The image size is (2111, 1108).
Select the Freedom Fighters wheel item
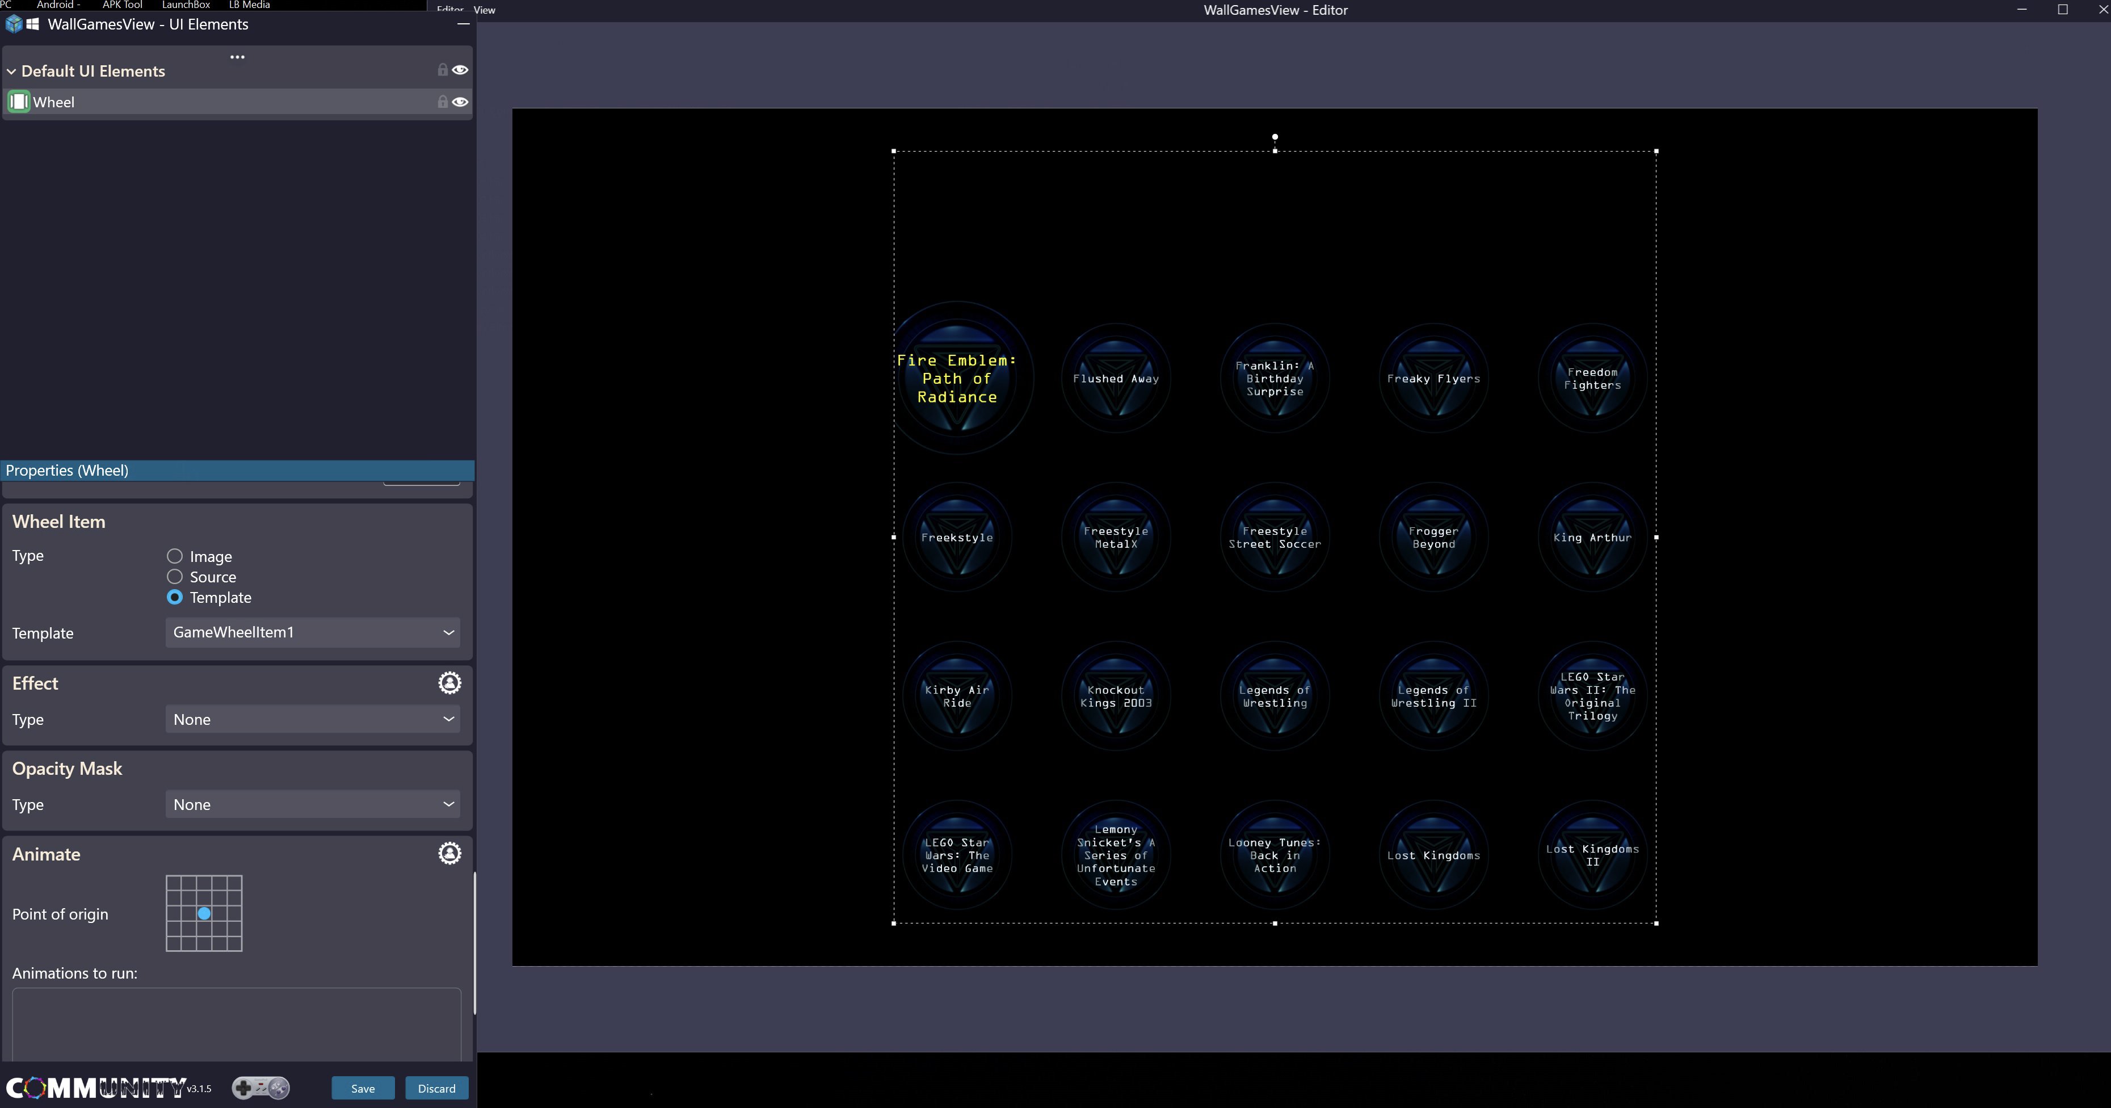[x=1592, y=379]
